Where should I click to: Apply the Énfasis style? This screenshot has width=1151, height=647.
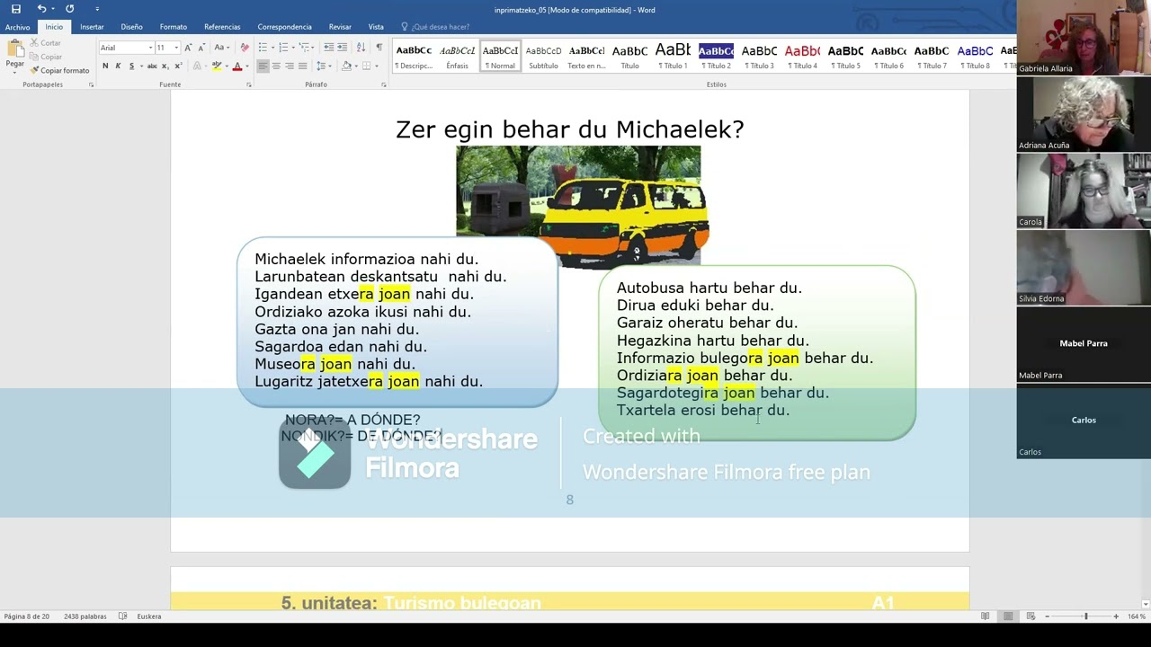point(457,56)
